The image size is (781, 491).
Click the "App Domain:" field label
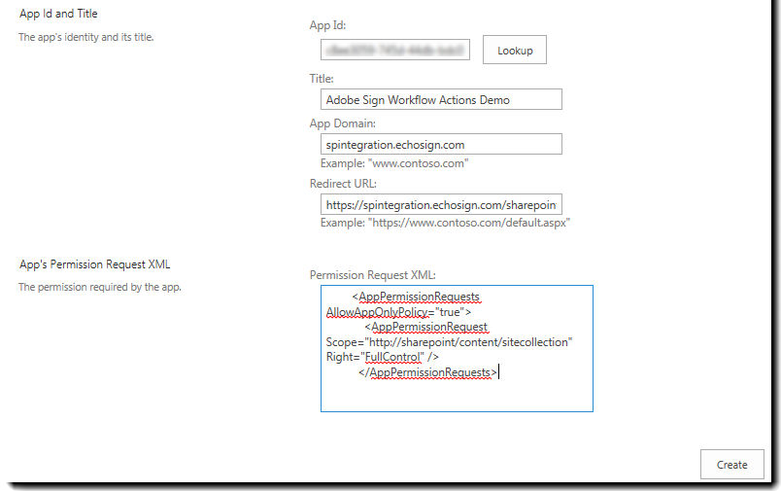click(x=343, y=123)
